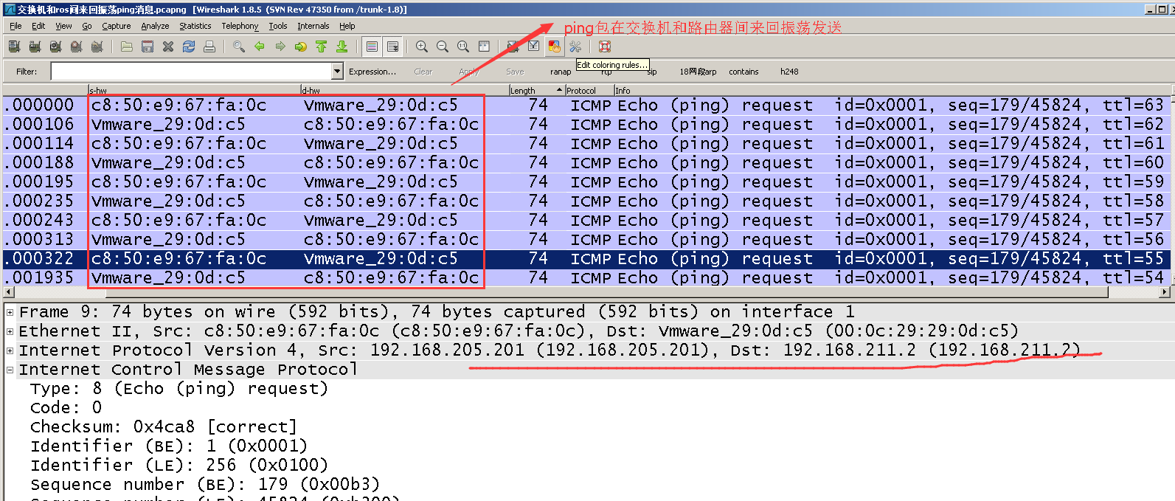1175x501 pixels.
Task: Click the Expression... filter button
Action: pyautogui.click(x=372, y=72)
